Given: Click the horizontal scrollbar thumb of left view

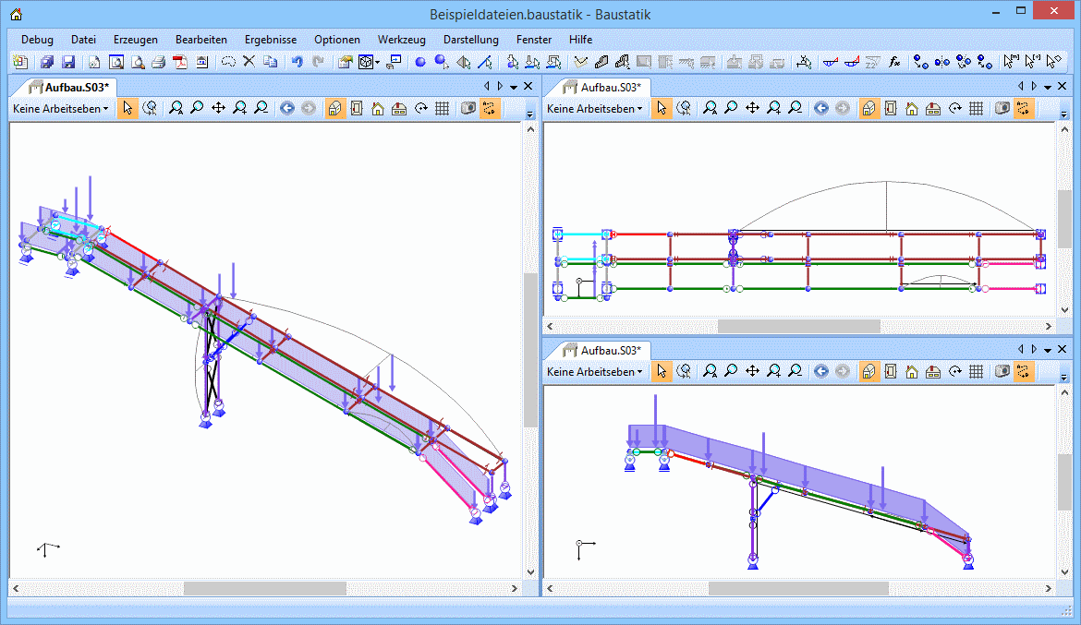Looking at the screenshot, I should 264,588.
